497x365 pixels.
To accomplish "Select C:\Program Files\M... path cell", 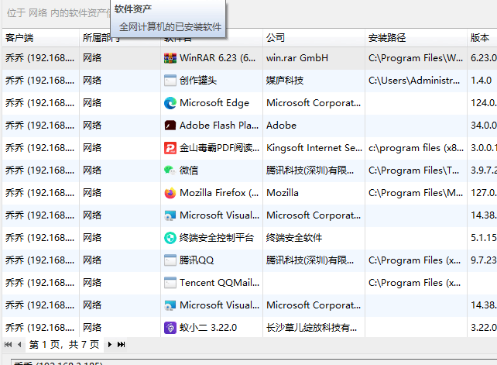I will [416, 193].
